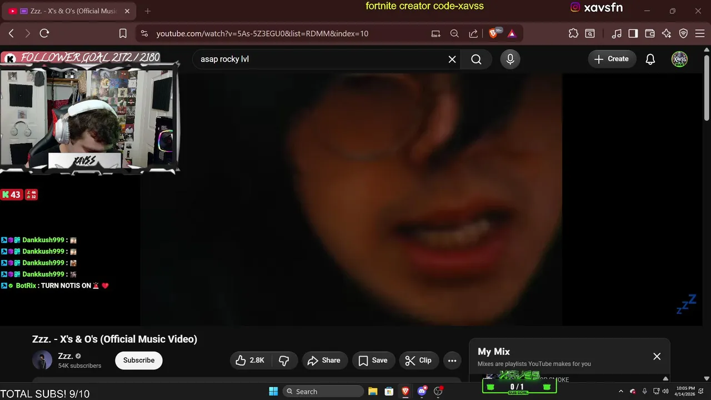Viewport: 711px width, 400px height.
Task: Open site settings icon beside the URL
Action: click(x=144, y=33)
